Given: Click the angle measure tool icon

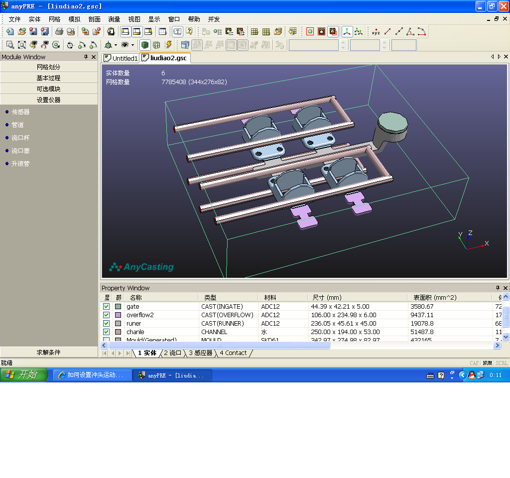Looking at the screenshot, I should 410,31.
